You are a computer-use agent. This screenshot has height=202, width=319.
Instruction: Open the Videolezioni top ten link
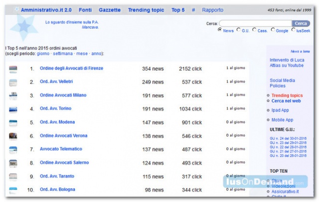pos(284,186)
